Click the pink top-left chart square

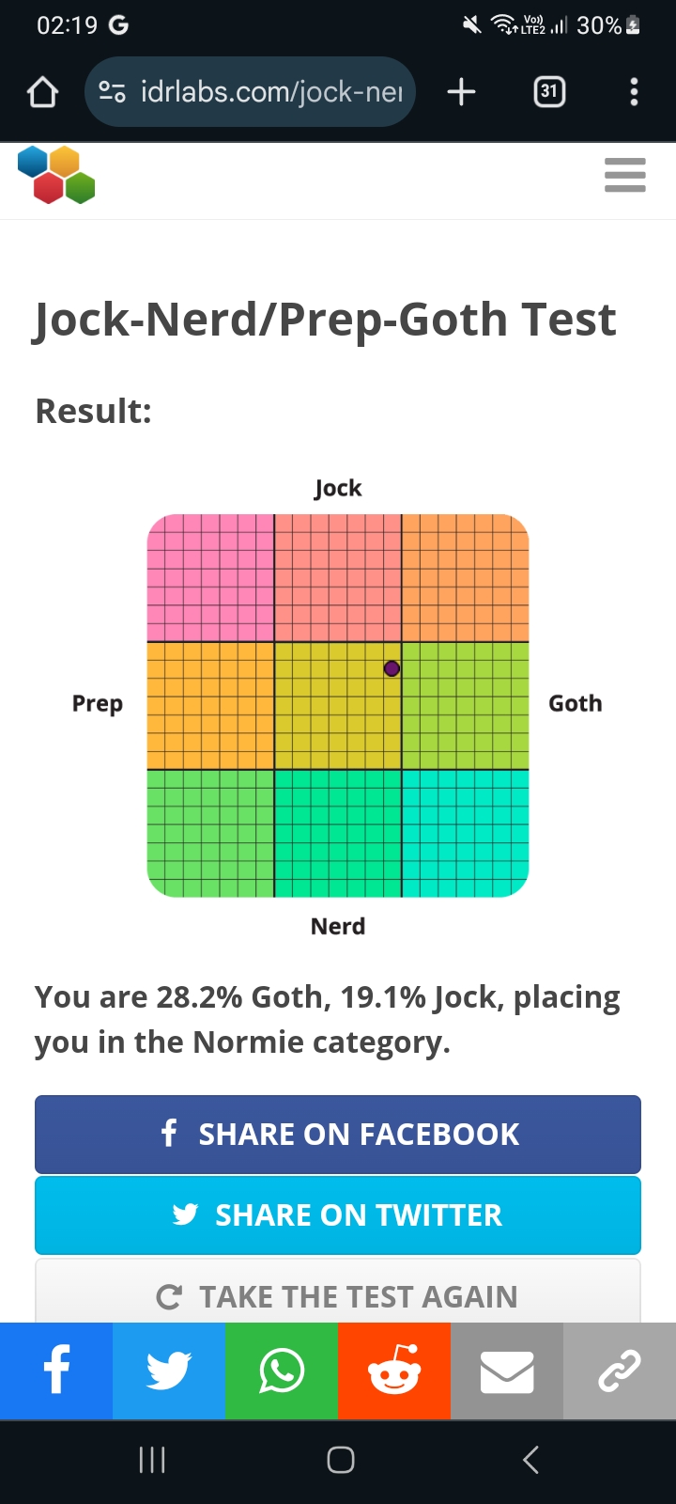point(210,578)
